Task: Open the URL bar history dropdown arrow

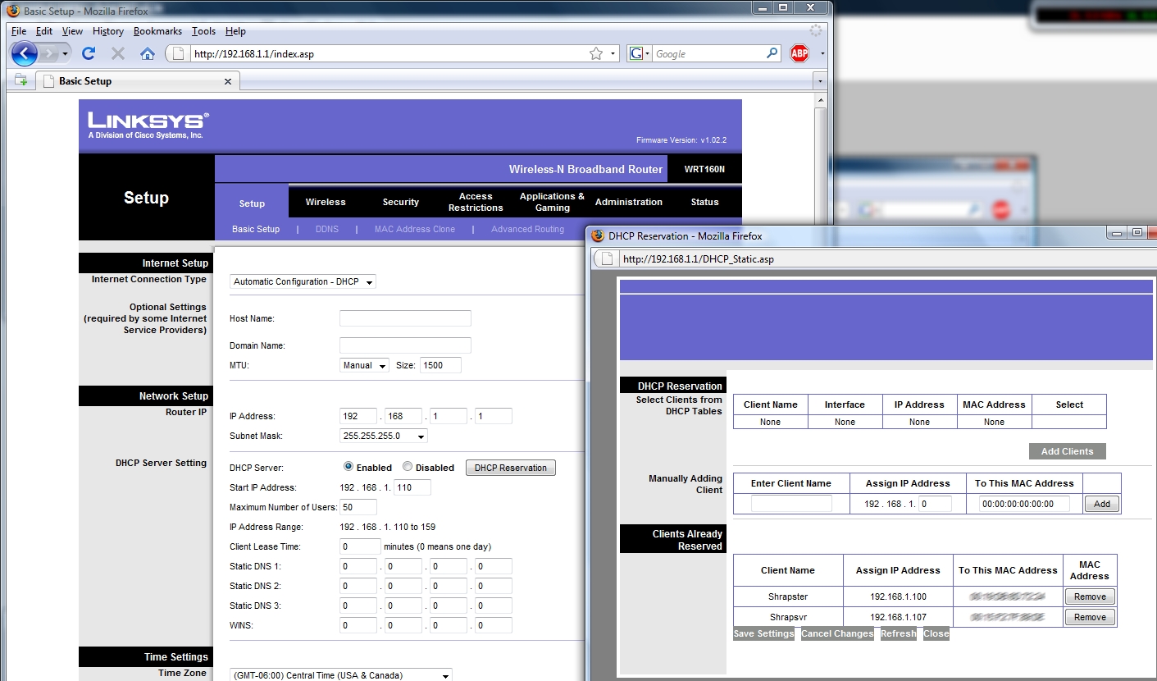Action: pyautogui.click(x=613, y=54)
